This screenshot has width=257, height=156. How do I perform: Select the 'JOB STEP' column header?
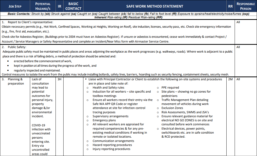[x=15, y=6]
